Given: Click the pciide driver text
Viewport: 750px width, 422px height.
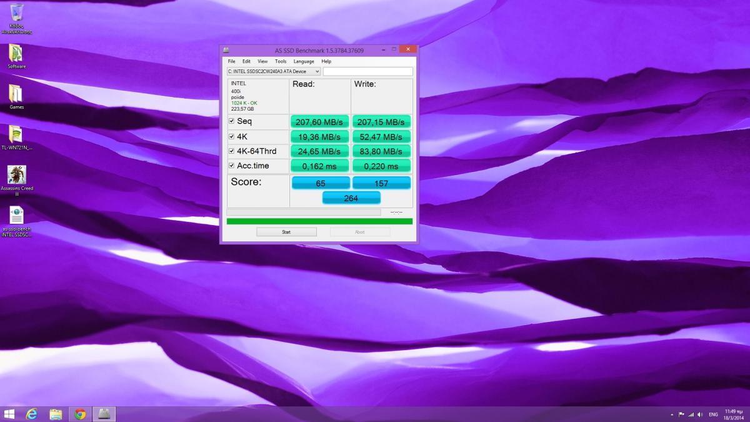Looking at the screenshot, I should [237, 97].
